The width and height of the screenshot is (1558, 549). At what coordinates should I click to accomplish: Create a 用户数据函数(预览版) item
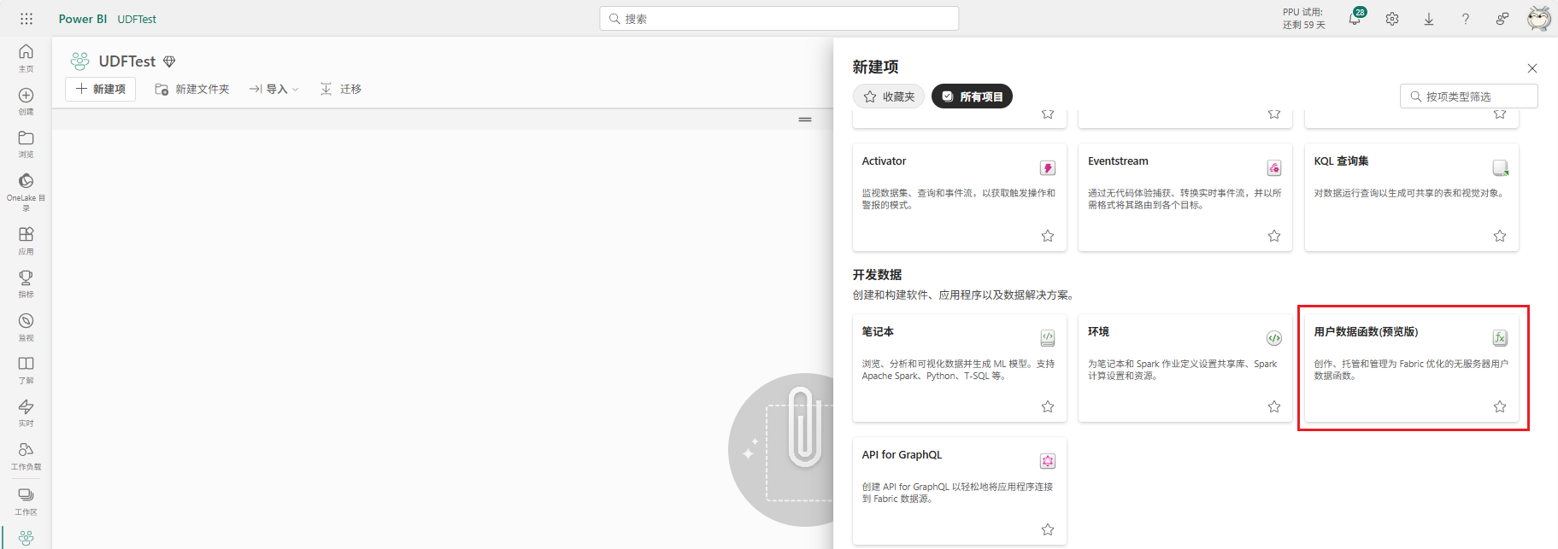[1412, 368]
